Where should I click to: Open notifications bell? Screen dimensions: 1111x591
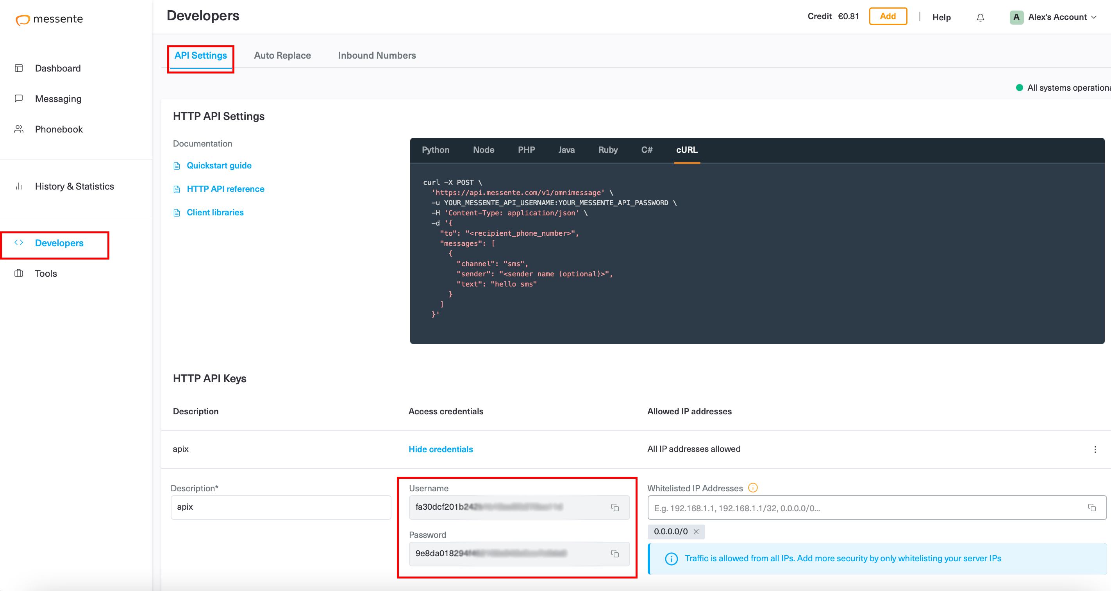980,17
